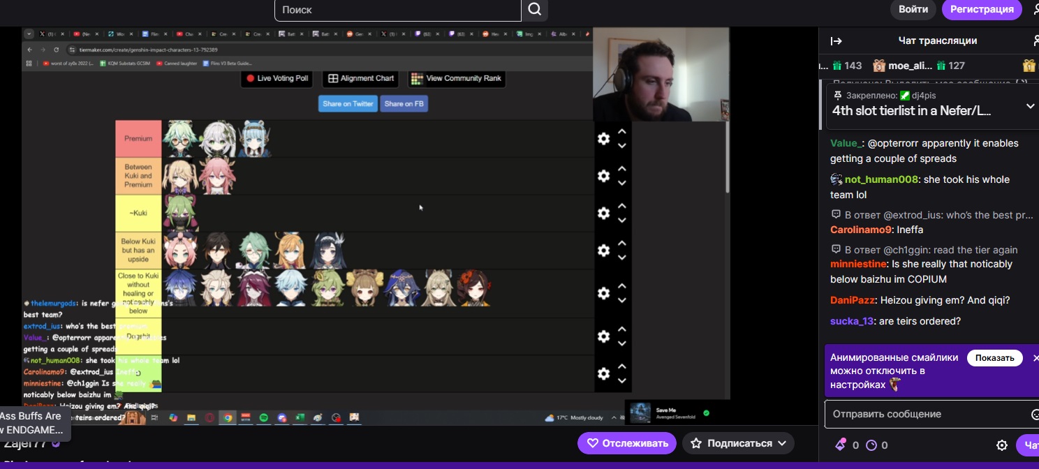Click the Отслеживать follow button
The width and height of the screenshot is (1039, 469).
click(x=627, y=443)
